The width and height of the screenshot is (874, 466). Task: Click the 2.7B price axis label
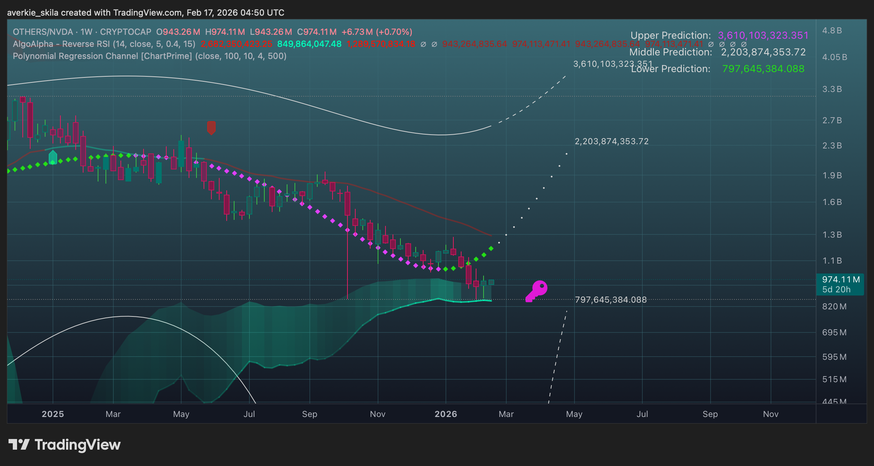tap(832, 120)
